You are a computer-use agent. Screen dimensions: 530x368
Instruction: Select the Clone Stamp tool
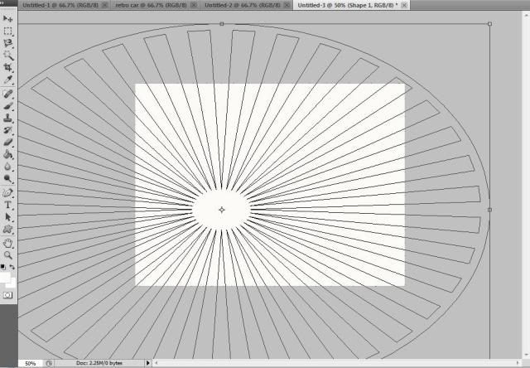[x=7, y=118]
